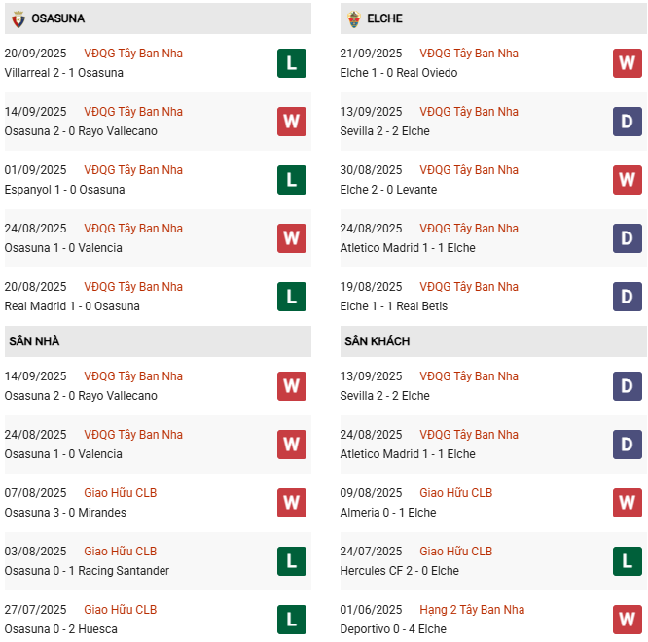Open the VĐQG Tây Ban Nha link dated 21/09/2025

click(469, 53)
